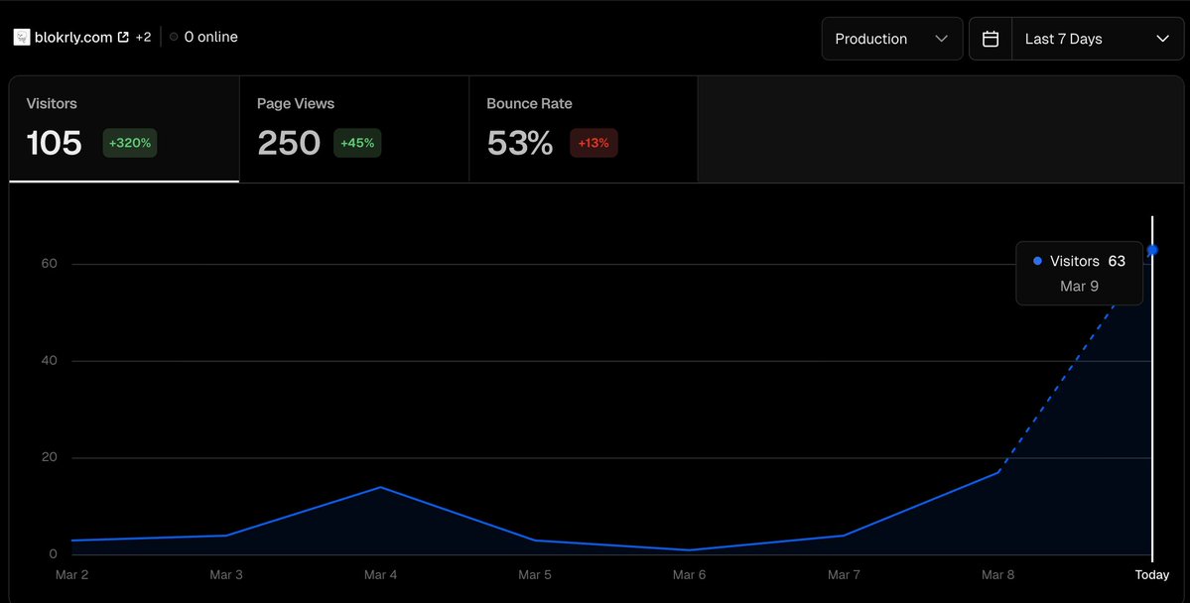Image resolution: width=1190 pixels, height=603 pixels.
Task: Click the 60 y-axis value
Action: pos(50,264)
